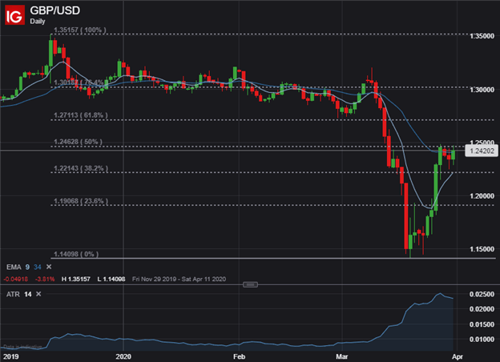Remove the ATR indicator with its X
The height and width of the screenshot is (362, 500).
(38, 294)
